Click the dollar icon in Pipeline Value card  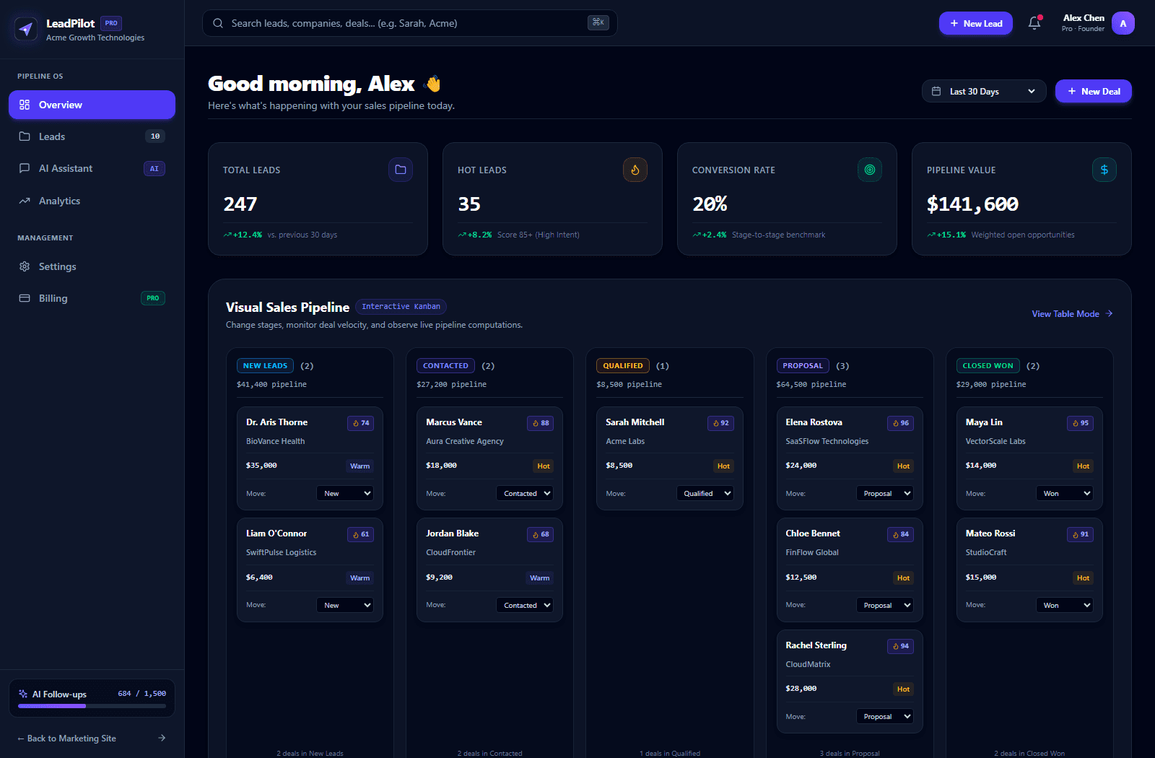[x=1104, y=170]
